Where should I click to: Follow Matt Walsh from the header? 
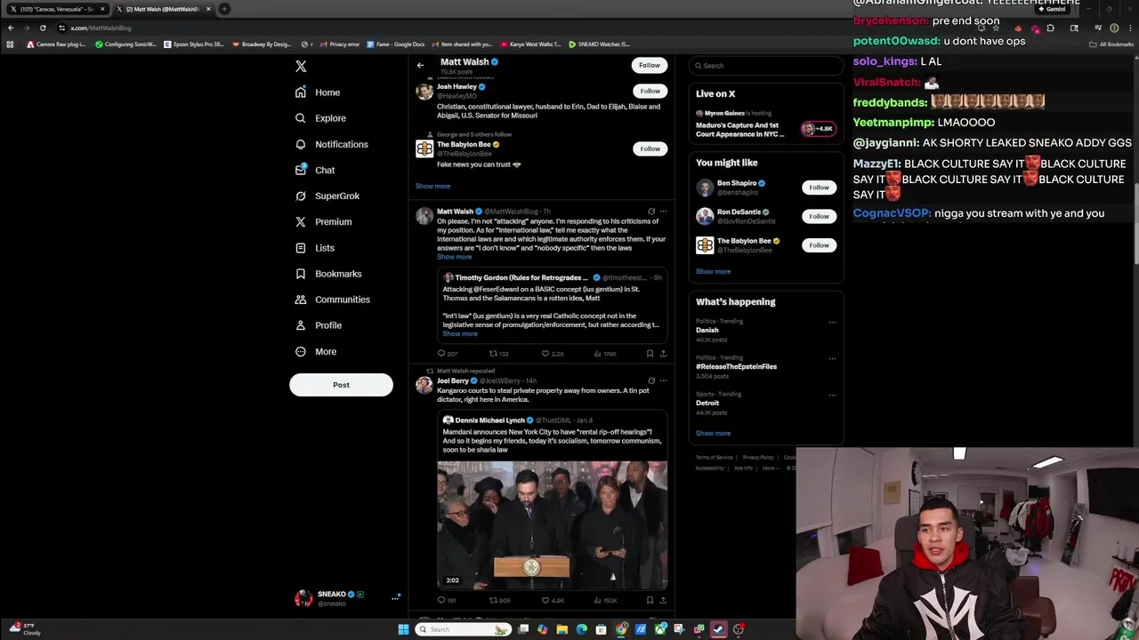coord(650,65)
